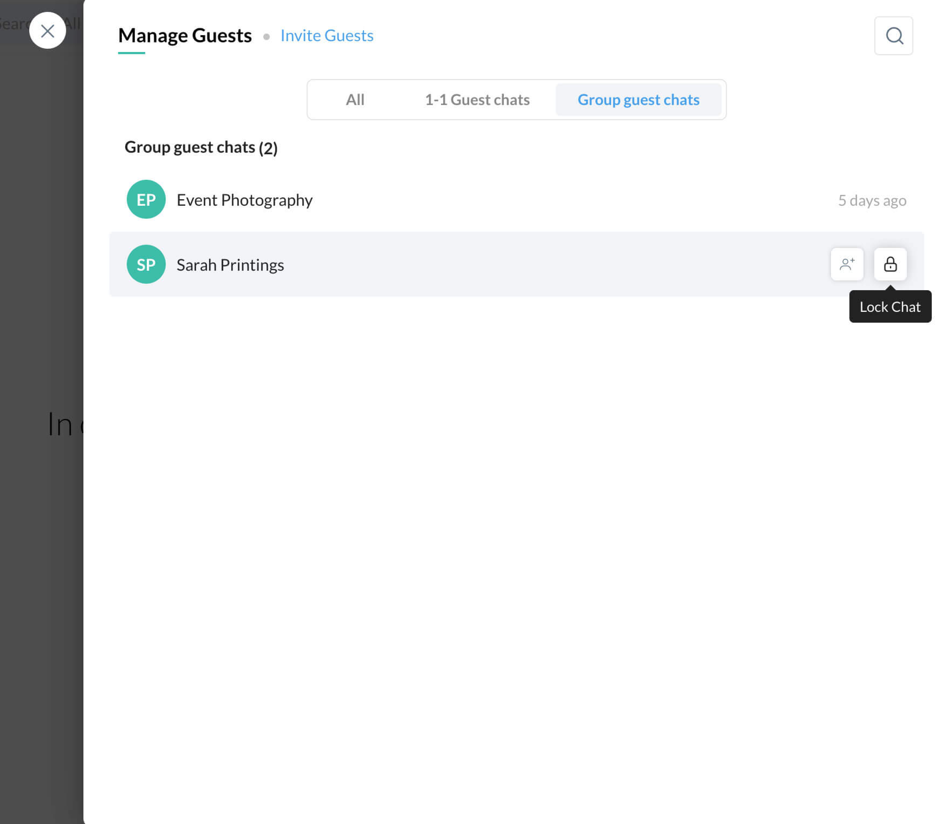The height and width of the screenshot is (824, 948).
Task: Open the Invite Guests link
Action: click(327, 36)
